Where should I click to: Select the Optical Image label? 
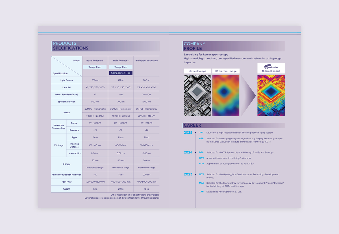tap(197, 71)
